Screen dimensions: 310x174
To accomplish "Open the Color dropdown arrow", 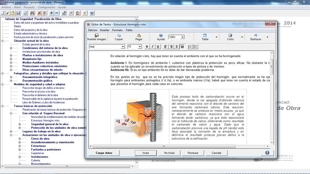I will click(242, 37).
